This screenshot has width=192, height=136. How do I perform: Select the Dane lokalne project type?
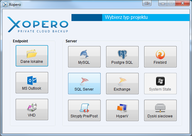point(32,56)
